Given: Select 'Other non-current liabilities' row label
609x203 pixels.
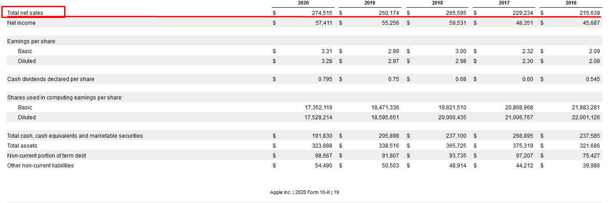Looking at the screenshot, I should click(x=41, y=166).
